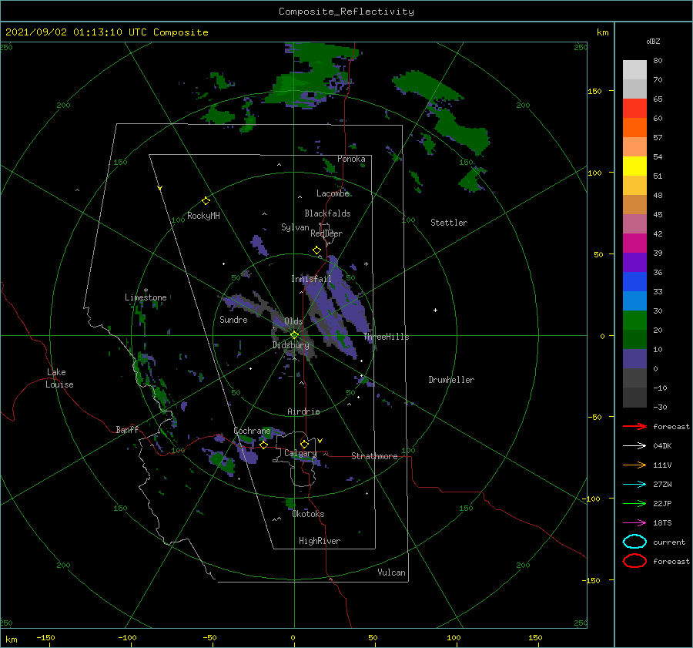
Task: Click the Olds label near radar center
Action: [x=293, y=321]
